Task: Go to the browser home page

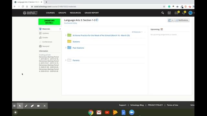Action: (27, 6)
